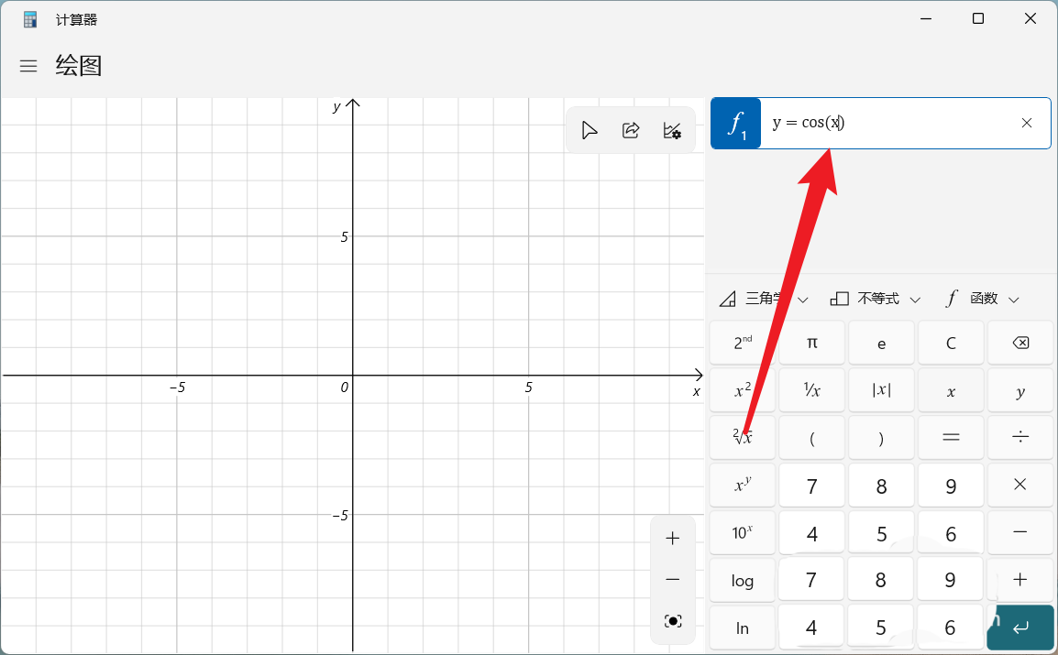
Task: Insert absolute value |x| function
Action: click(x=881, y=391)
